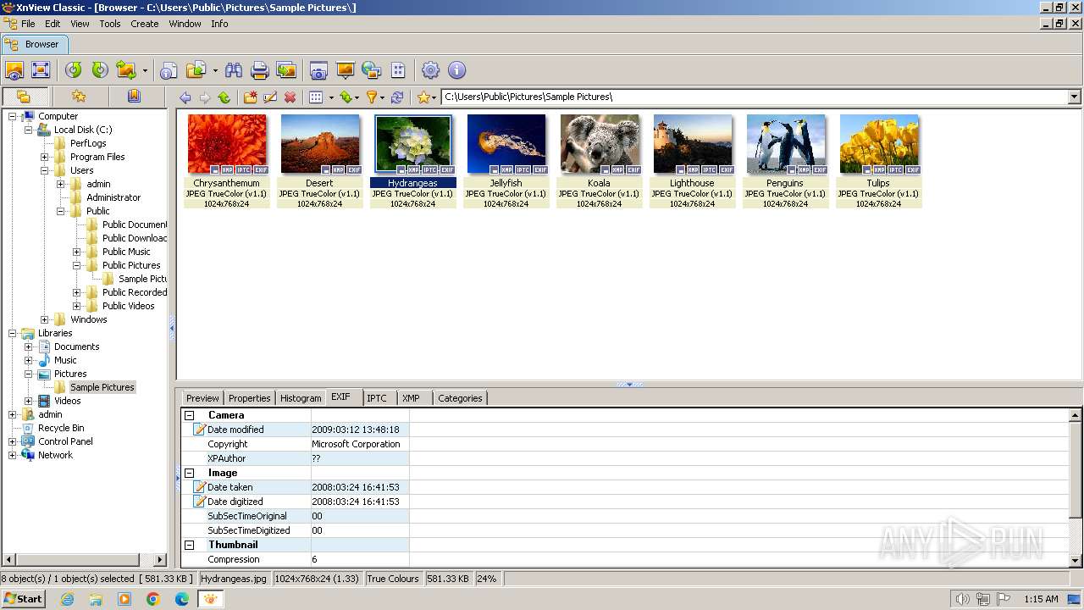The image size is (1084, 610).
Task: Expand the Program Files folder node
Action: click(45, 157)
